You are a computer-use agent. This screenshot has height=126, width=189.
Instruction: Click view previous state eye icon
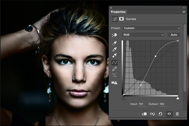(x=152, y=114)
